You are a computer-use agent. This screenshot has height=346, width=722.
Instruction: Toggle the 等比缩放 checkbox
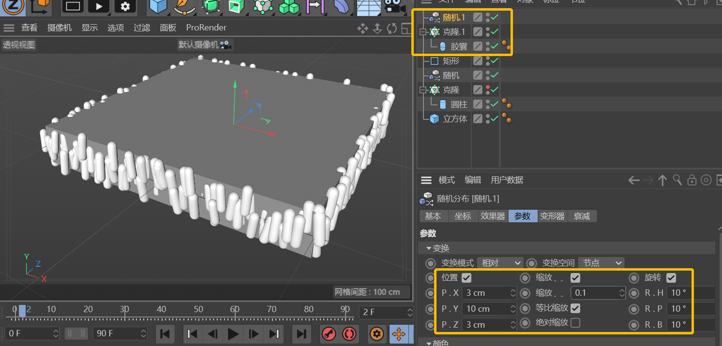click(575, 308)
